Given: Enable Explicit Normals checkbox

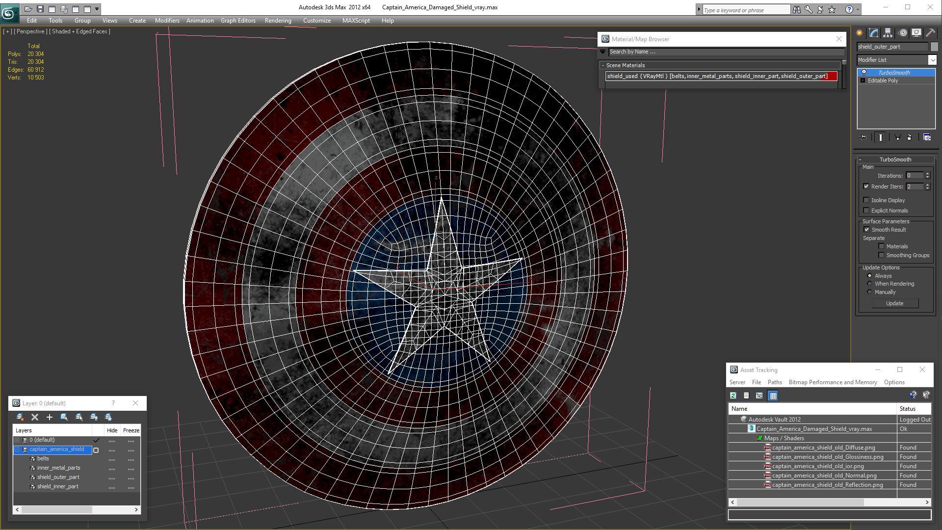Looking at the screenshot, I should (866, 211).
